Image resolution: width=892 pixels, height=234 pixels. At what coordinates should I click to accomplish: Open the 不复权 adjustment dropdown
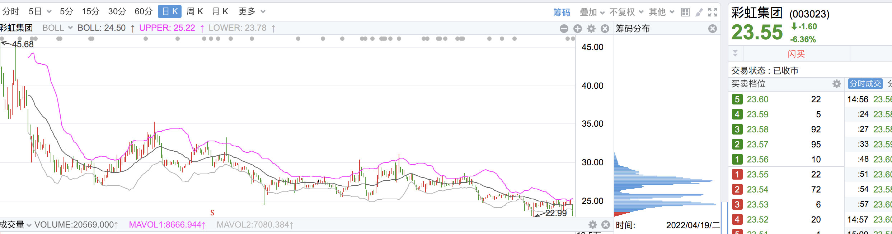click(x=626, y=12)
